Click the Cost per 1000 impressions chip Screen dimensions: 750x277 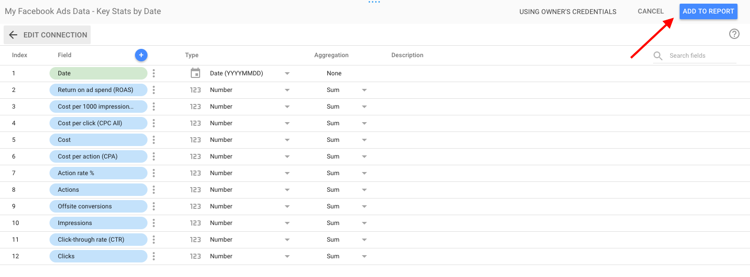99,107
